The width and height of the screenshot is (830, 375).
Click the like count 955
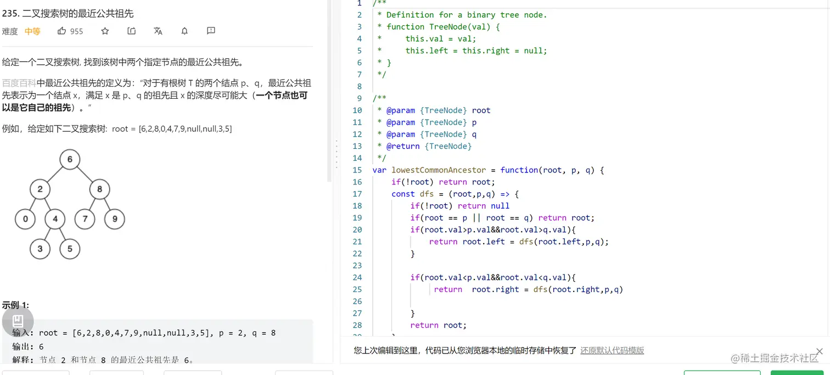(x=76, y=31)
